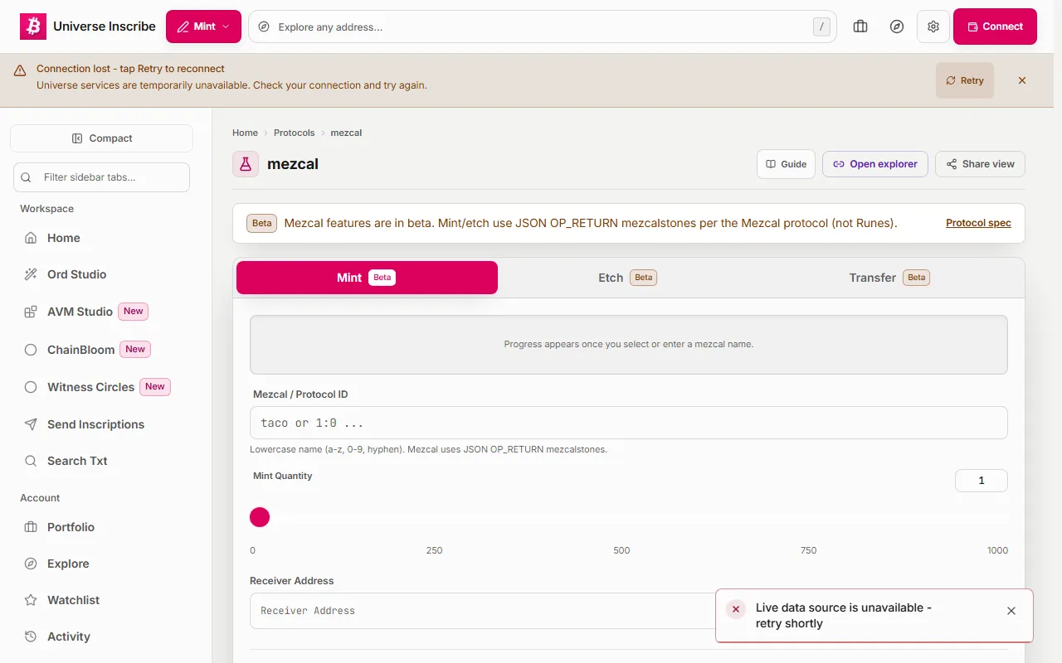Close the live data unavailable toast

pyautogui.click(x=1011, y=611)
